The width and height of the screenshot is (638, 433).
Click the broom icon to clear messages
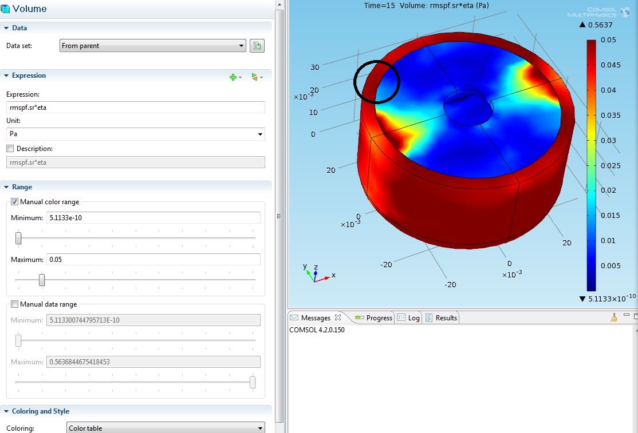point(613,317)
